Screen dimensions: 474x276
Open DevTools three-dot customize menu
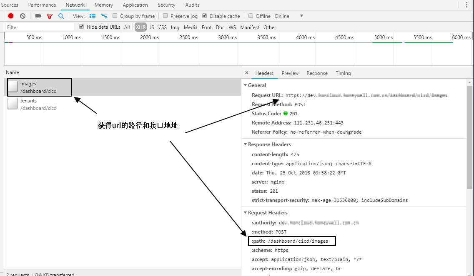click(467, 5)
